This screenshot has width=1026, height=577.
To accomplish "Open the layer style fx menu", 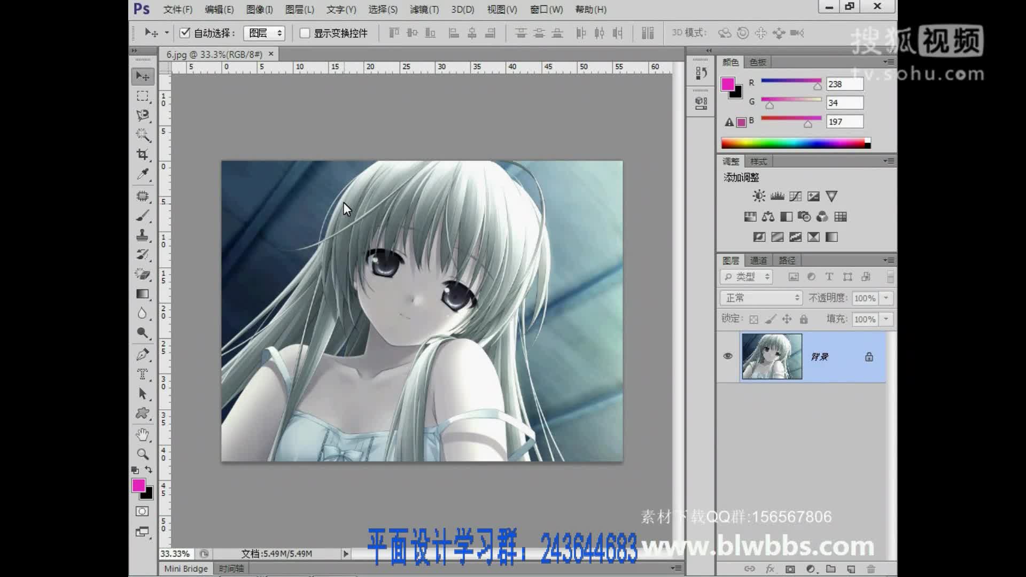I will (770, 569).
